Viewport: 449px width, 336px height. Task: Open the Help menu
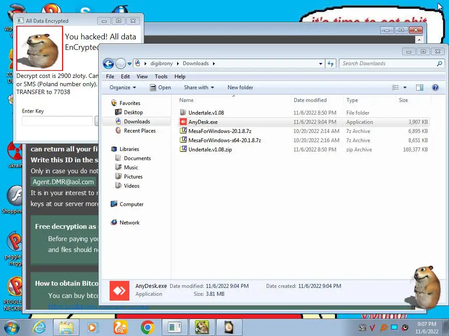(x=180, y=77)
